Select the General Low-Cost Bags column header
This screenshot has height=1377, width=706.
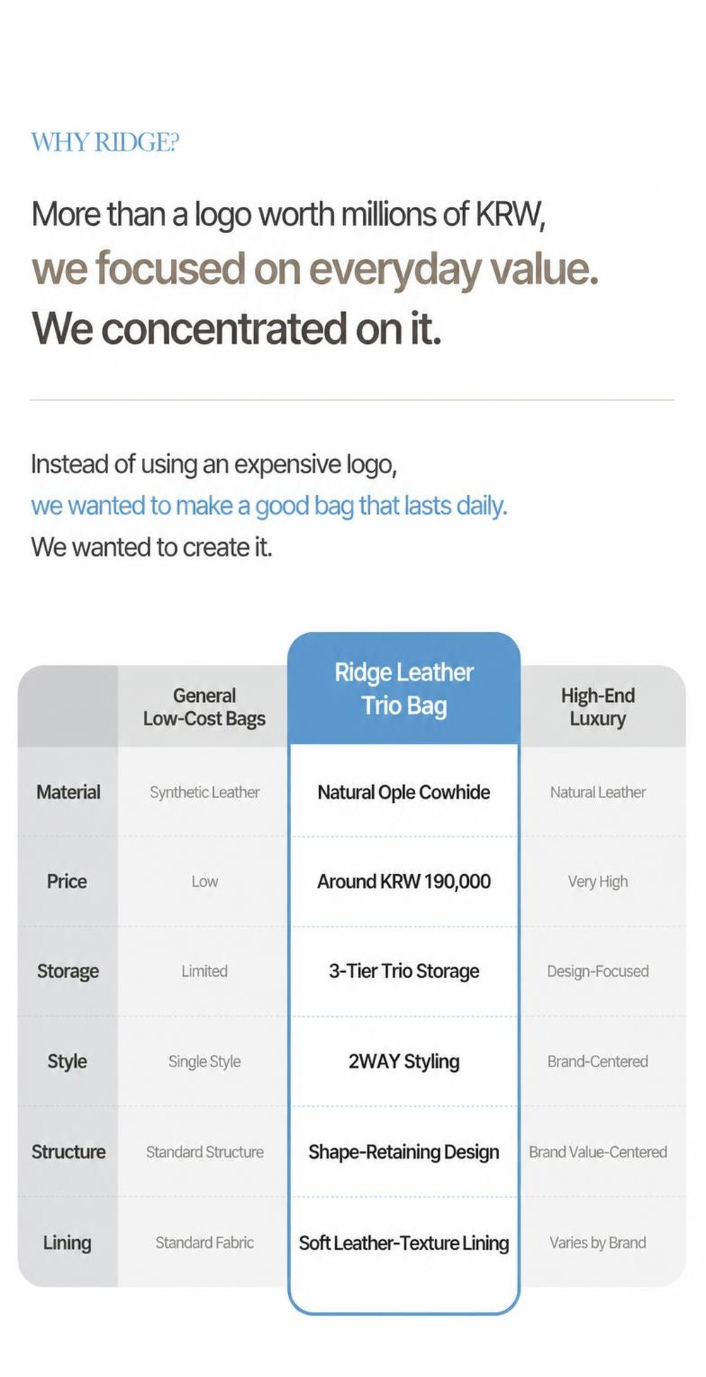tap(204, 707)
